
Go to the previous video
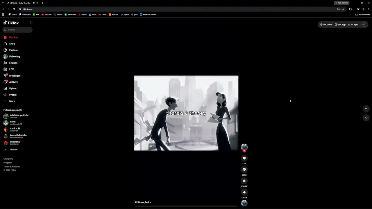[366, 109]
